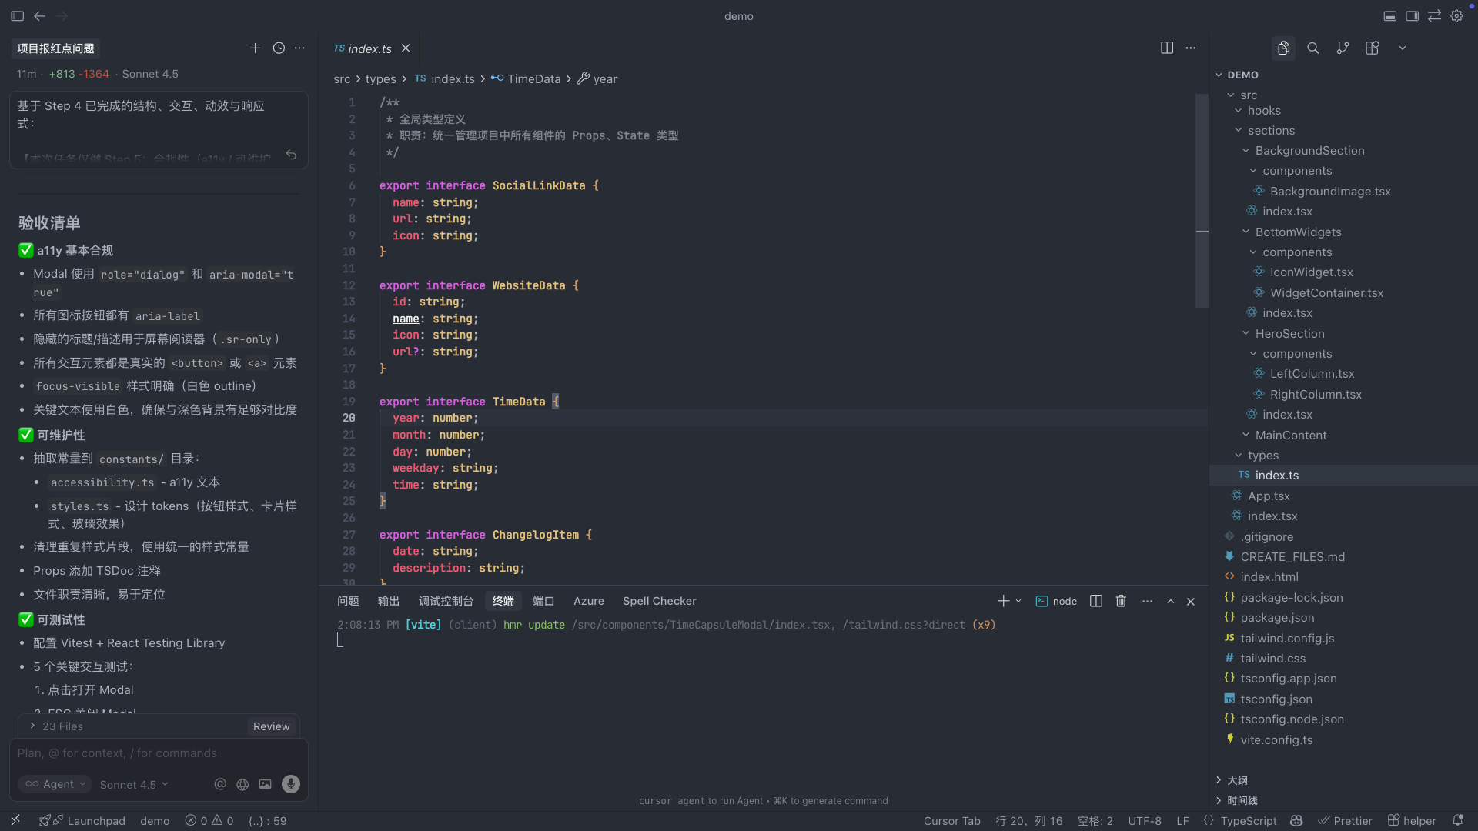The width and height of the screenshot is (1478, 831).
Task: Split the editor right
Action: [x=1167, y=48]
